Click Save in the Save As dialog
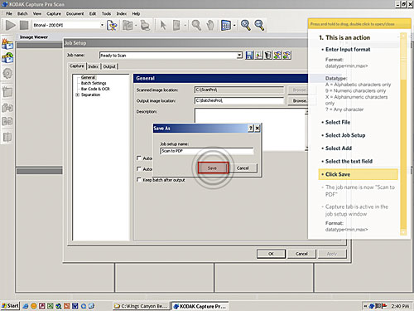 (x=212, y=168)
